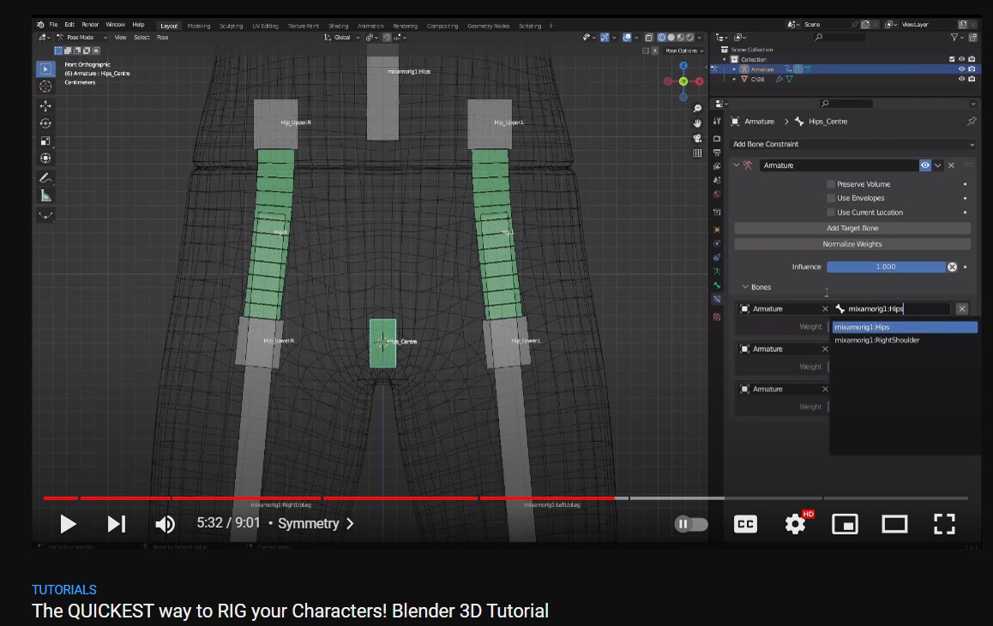The image size is (993, 626).
Task: Activate the Scale tool
Action: [45, 141]
